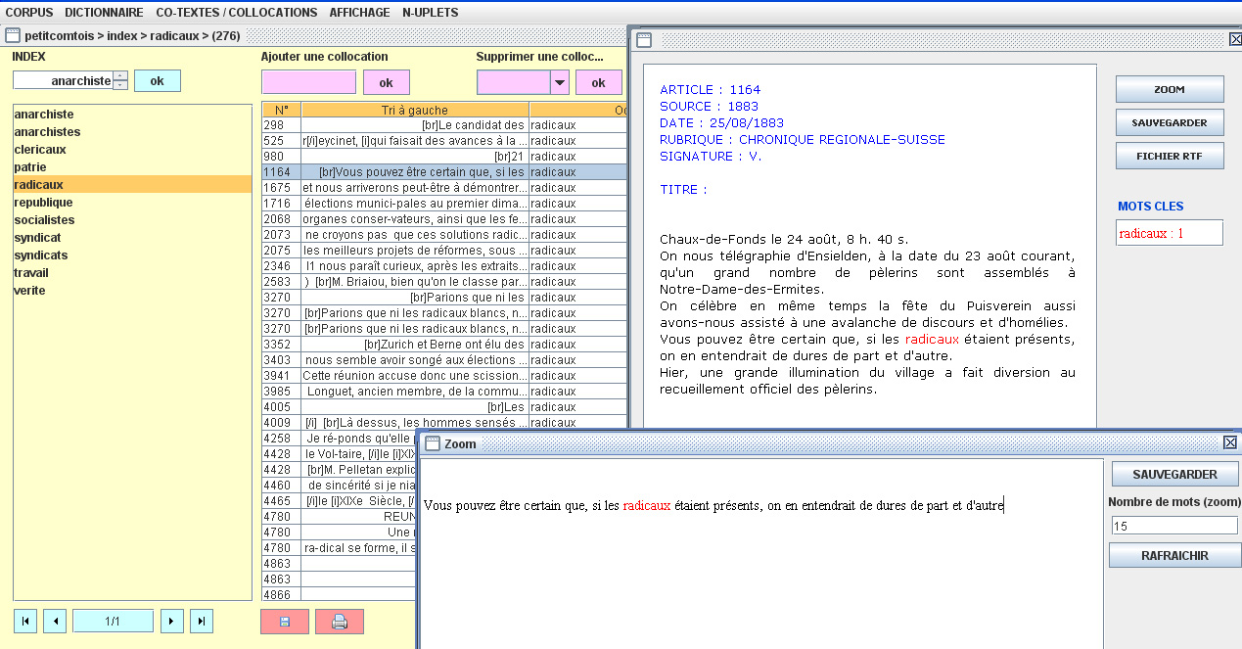1242x649 pixels.
Task: Go to the previous index page
Action: coord(55,621)
